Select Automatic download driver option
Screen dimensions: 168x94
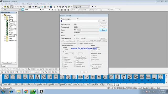[x=92, y=60]
